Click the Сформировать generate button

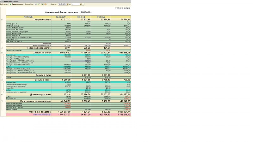point(16,4)
